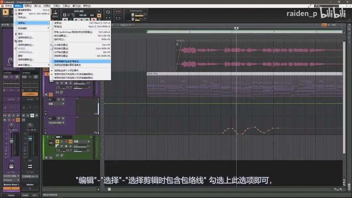Switch to the console MIDI tab
352x198 pixels.
click(x=34, y=195)
